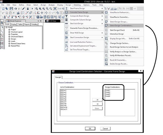
Task: Click the Select pointer arrow in left toolbar
Action: tap(2, 23)
